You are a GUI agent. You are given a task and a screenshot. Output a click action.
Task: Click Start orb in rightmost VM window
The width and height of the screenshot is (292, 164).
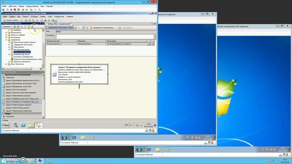pos(139,149)
